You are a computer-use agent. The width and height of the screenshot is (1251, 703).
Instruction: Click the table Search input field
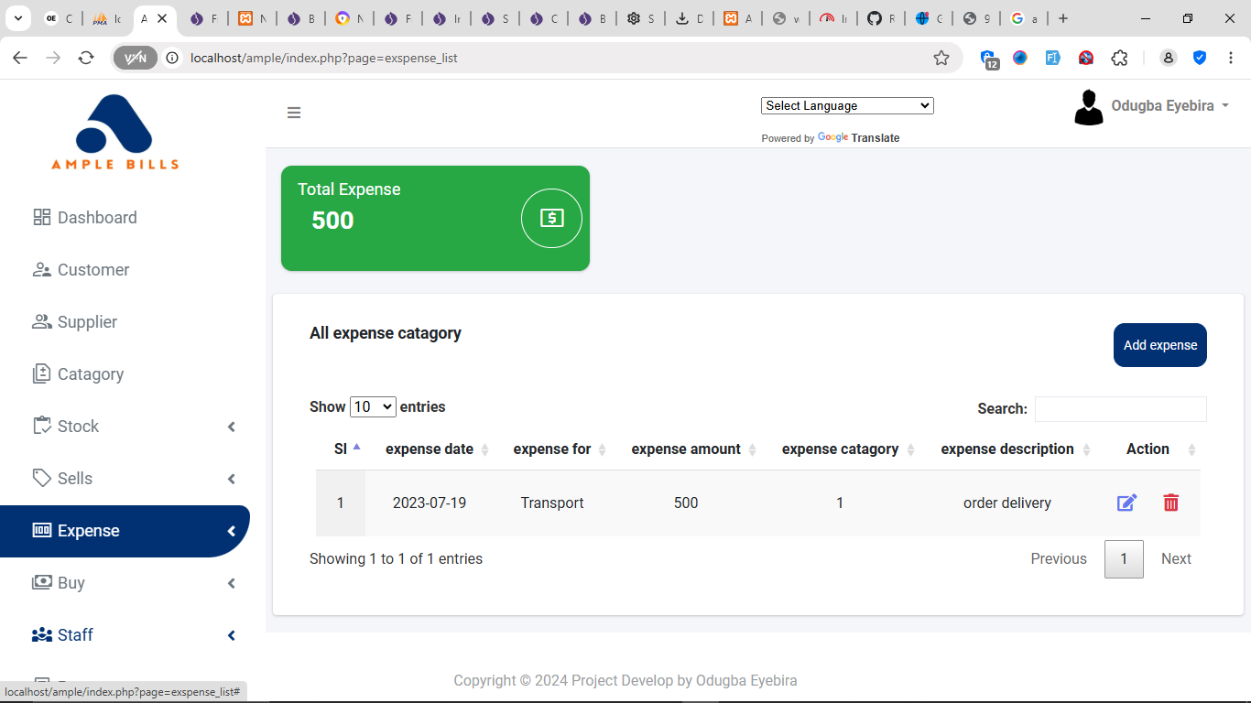[1120, 409]
